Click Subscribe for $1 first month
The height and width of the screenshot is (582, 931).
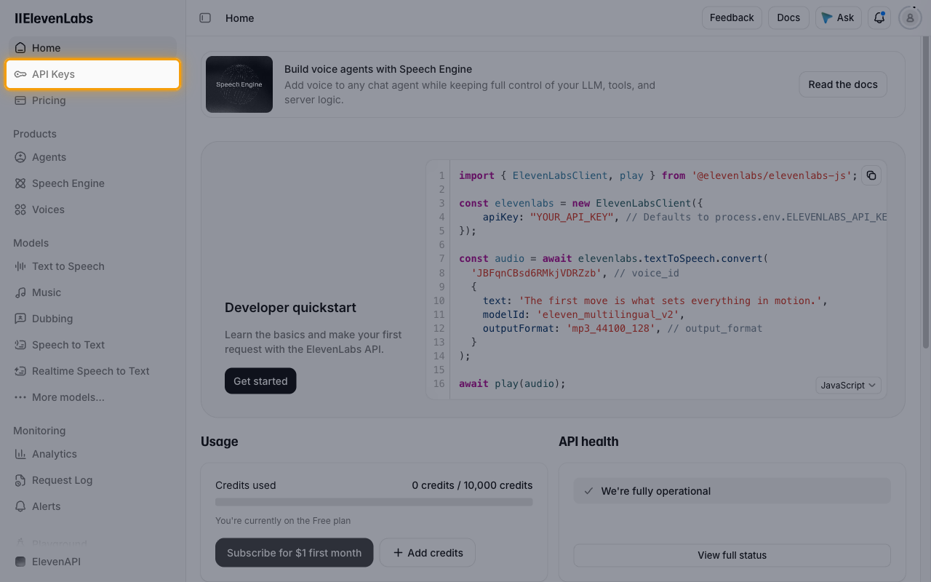[x=294, y=553]
